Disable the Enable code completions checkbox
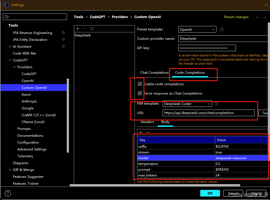270x200 pixels. pos(140,84)
